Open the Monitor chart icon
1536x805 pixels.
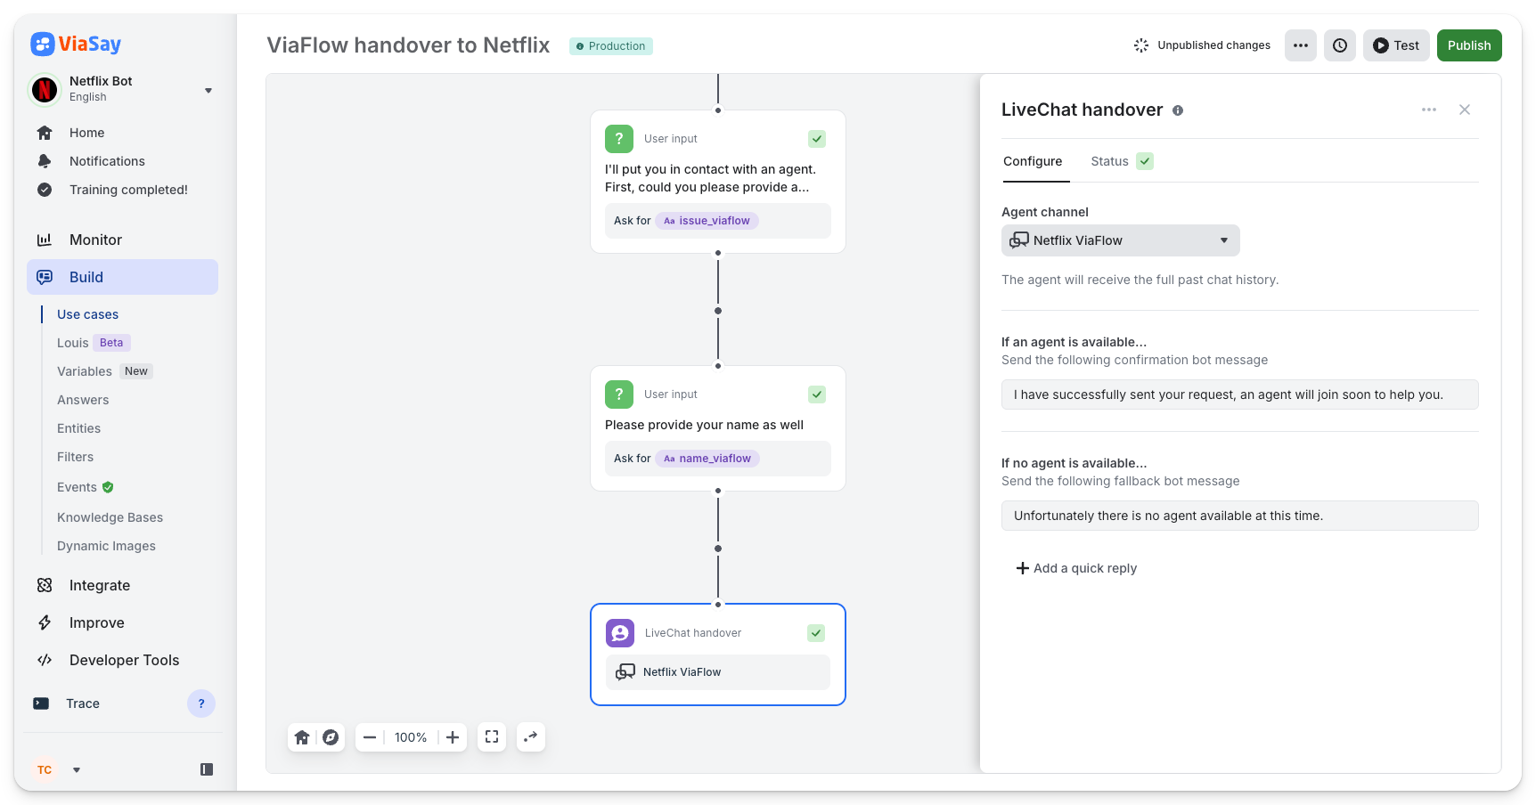click(45, 240)
